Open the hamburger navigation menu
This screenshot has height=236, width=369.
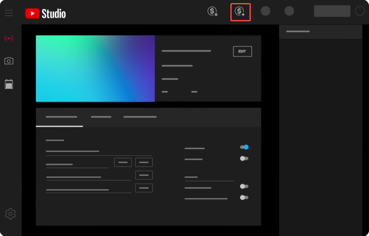(9, 13)
